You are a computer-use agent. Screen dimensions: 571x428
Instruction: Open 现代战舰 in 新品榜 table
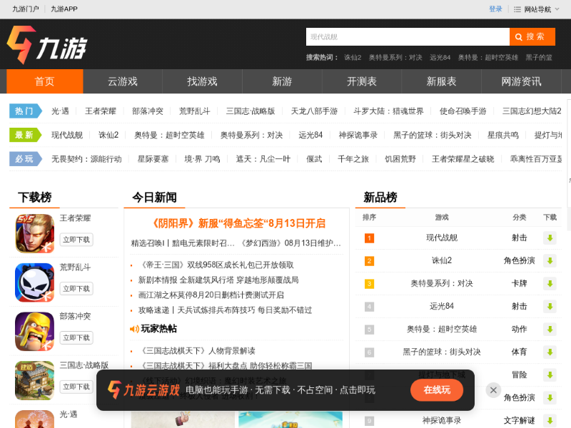(442, 238)
